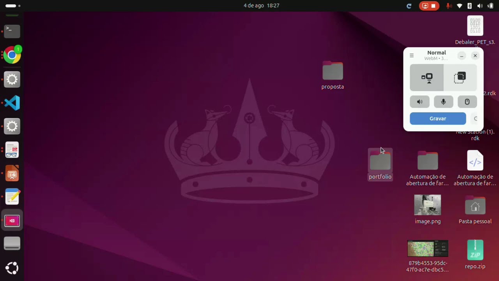Open the Wi-Fi icon in the system tray
Image resolution: width=499 pixels, height=281 pixels.
(x=460, y=6)
